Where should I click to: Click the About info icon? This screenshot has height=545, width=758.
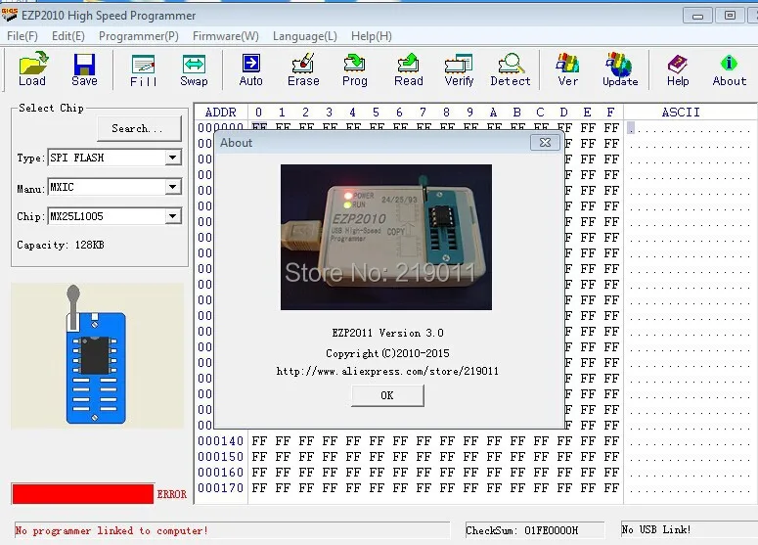[729, 69]
